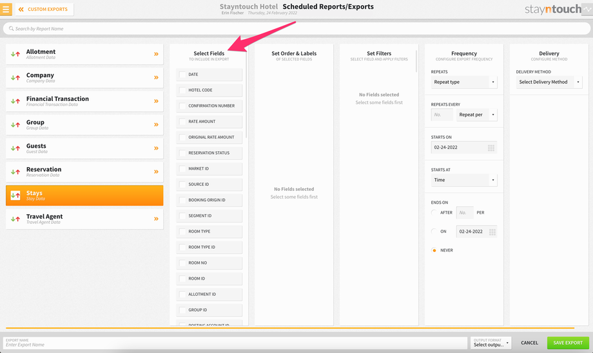Open the Repeat per dropdown

pos(477,114)
